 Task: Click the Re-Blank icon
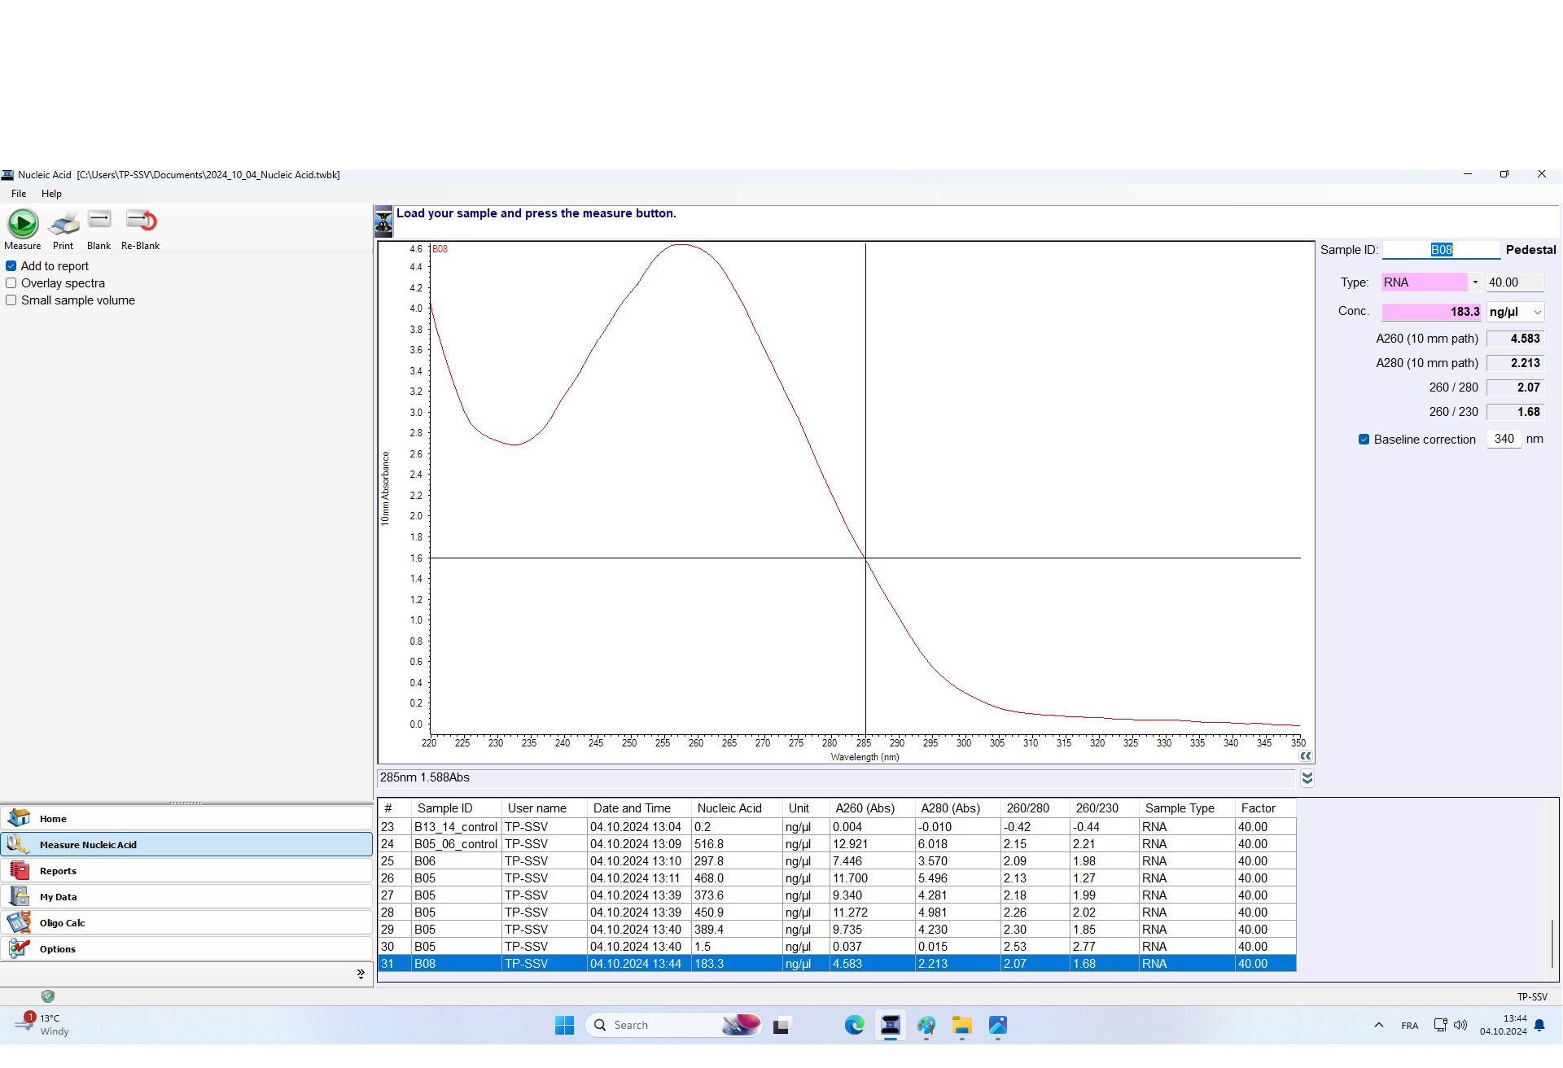coord(140,221)
